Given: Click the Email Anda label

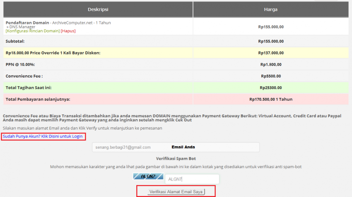Looking at the screenshot, I should pos(183,147).
